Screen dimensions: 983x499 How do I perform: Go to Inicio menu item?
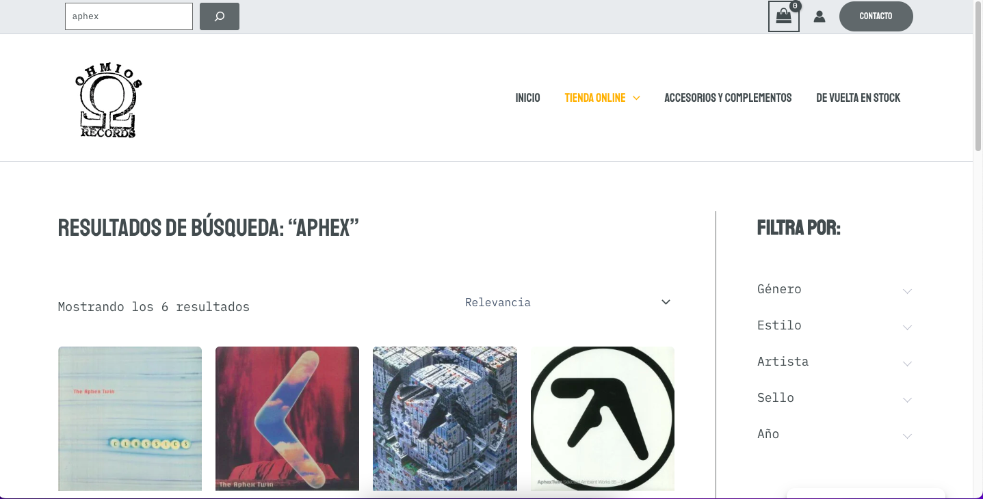527,98
